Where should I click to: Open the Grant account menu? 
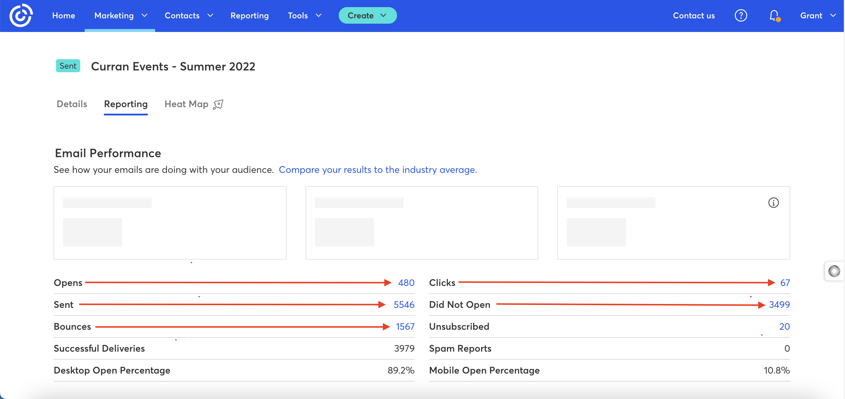pos(817,15)
